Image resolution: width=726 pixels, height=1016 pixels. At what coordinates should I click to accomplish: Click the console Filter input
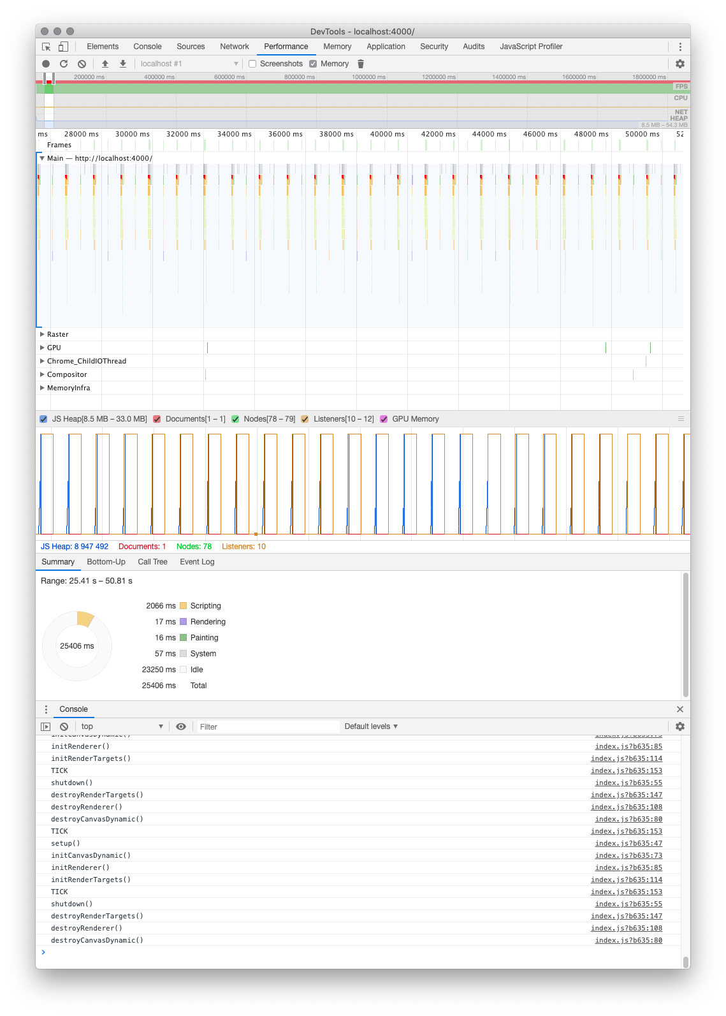[x=268, y=726]
